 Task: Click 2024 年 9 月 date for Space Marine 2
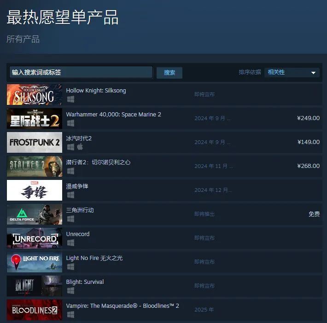click(212, 118)
